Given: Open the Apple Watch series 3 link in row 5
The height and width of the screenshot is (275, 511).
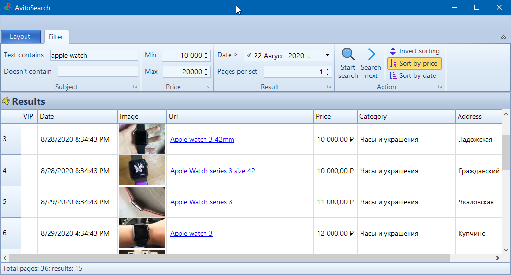Looking at the screenshot, I should pos(201,202).
